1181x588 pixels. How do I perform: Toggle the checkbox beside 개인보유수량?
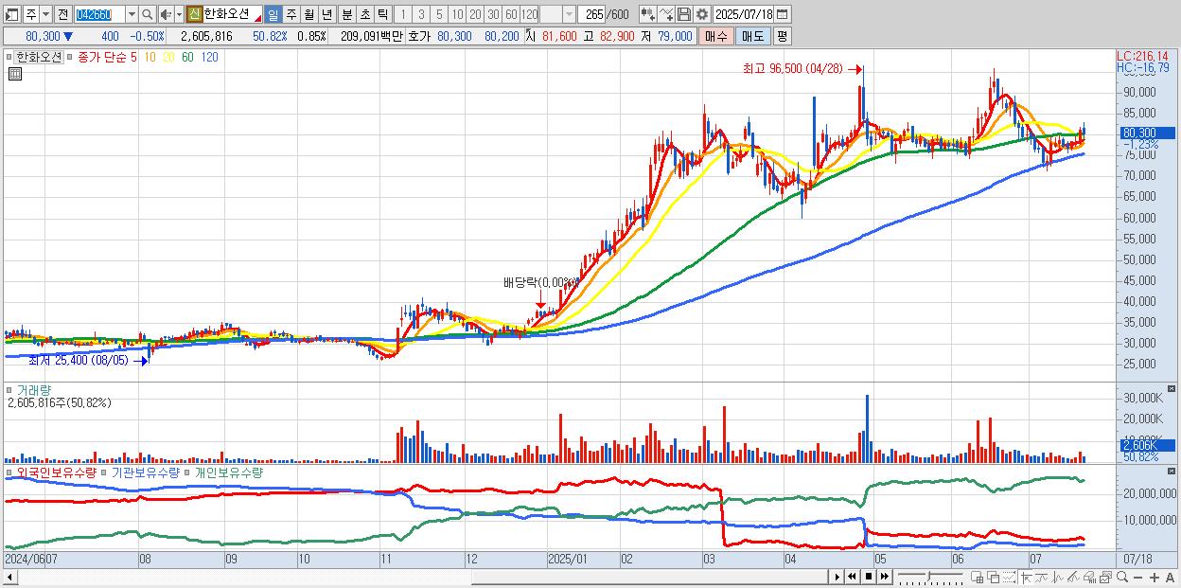pyautogui.click(x=188, y=472)
